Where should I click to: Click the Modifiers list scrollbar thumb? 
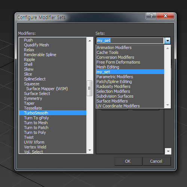[x=89, y=88]
